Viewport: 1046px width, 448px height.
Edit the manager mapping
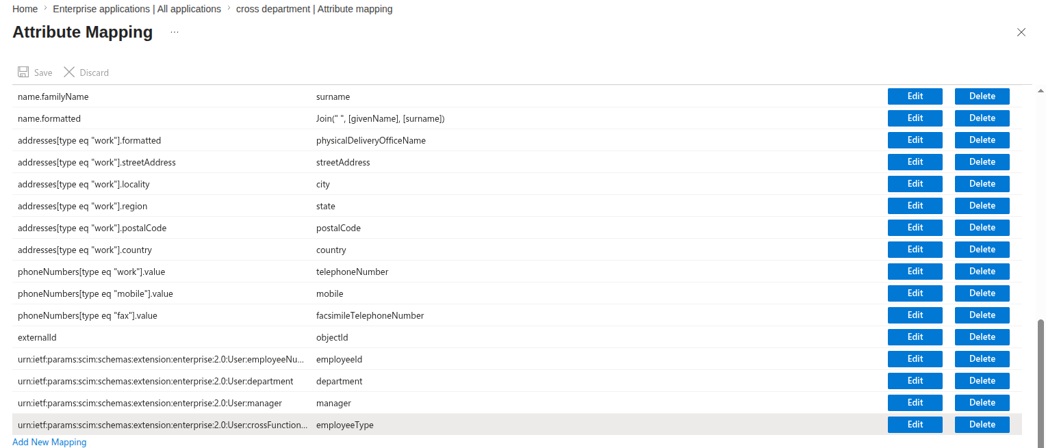click(915, 403)
